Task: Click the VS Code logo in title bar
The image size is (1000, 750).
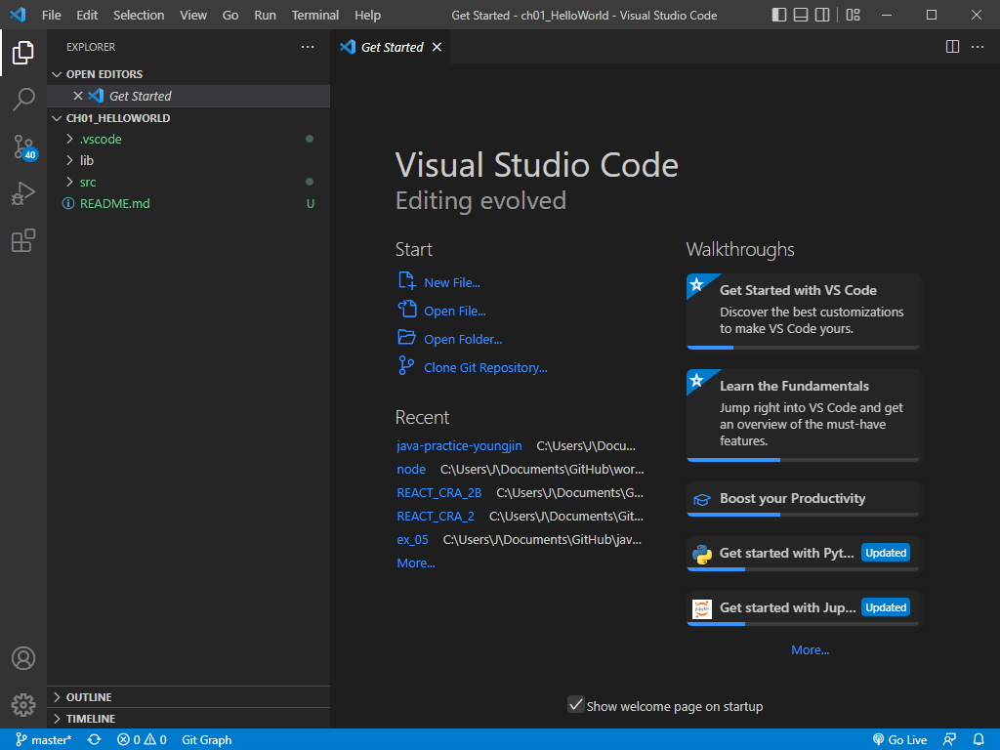Action: 18,15
